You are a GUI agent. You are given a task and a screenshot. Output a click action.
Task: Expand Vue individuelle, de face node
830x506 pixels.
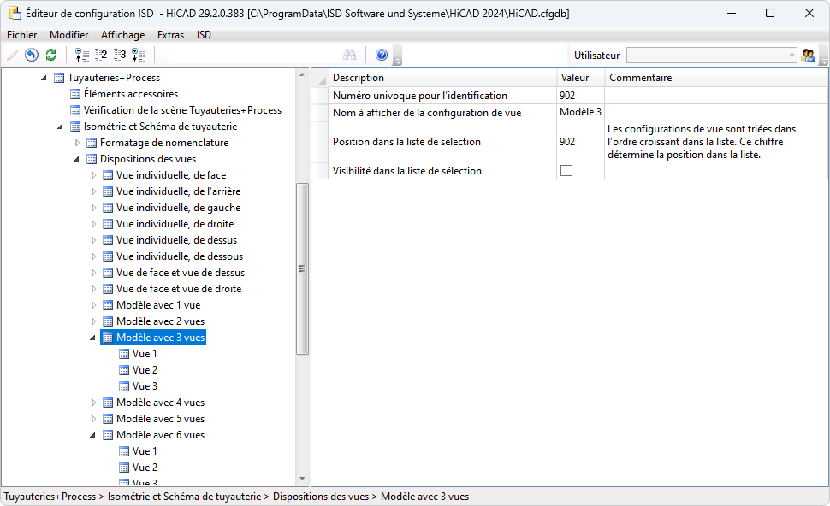[93, 175]
